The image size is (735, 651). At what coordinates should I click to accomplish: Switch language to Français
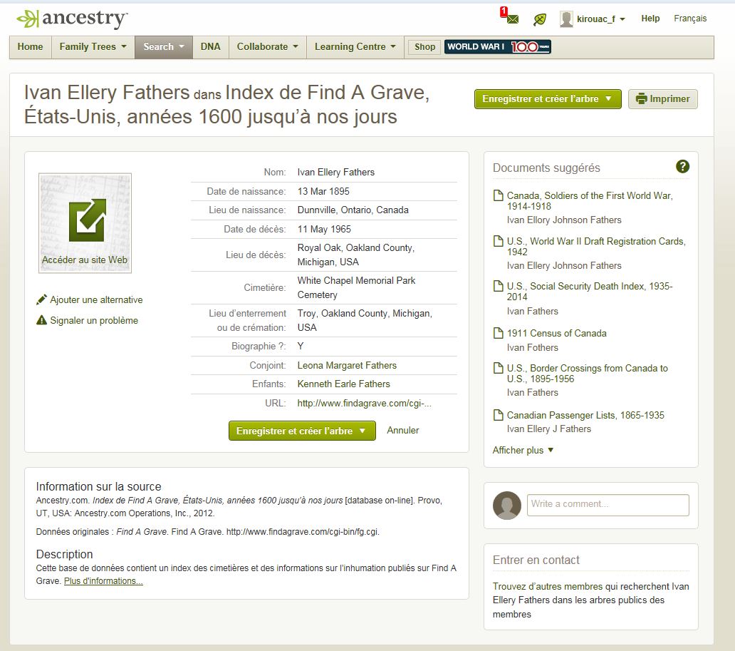(690, 19)
